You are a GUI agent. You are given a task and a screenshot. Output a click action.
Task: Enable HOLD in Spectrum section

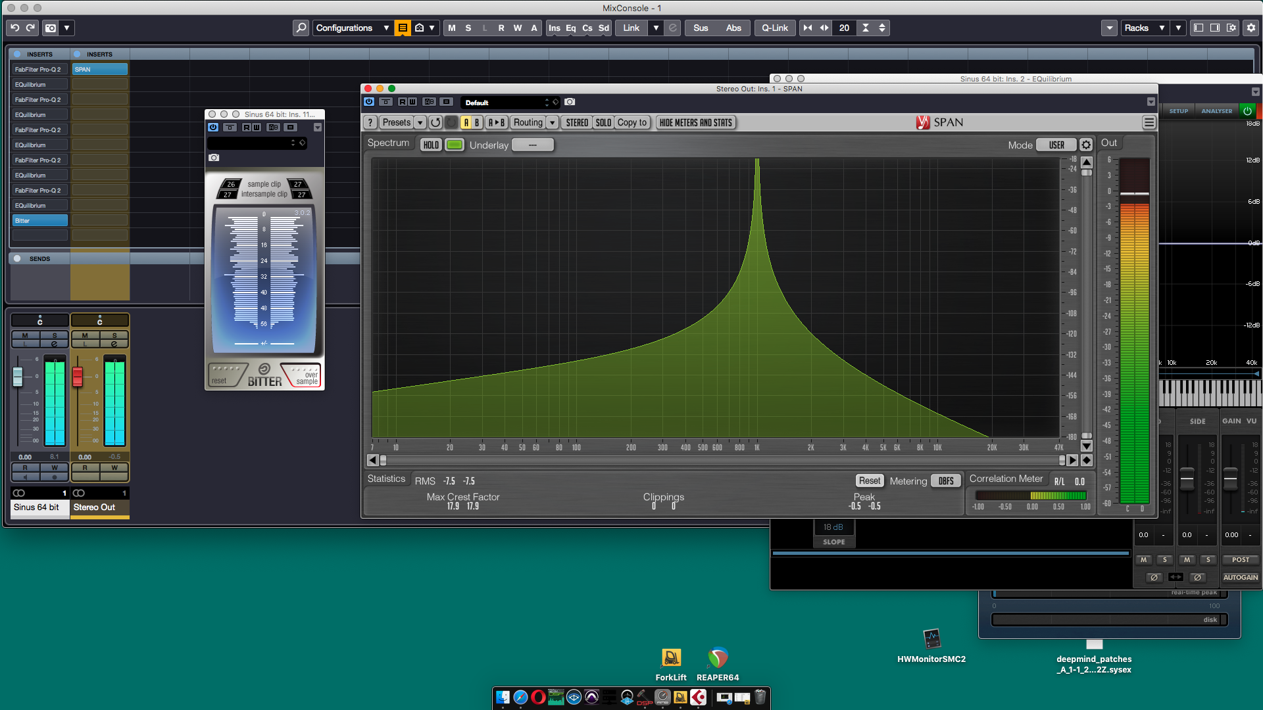(x=431, y=145)
